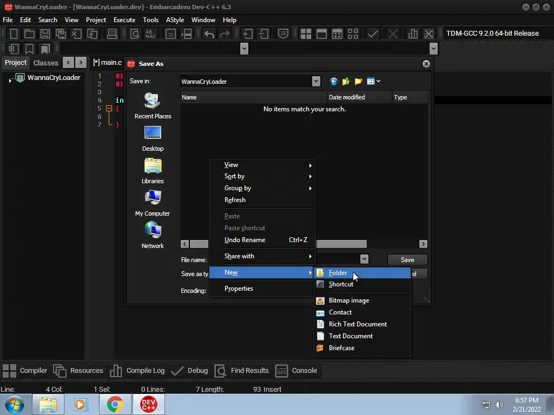This screenshot has width=554, height=415.
Task: Click the Print toolbar icon
Action: pos(112,34)
